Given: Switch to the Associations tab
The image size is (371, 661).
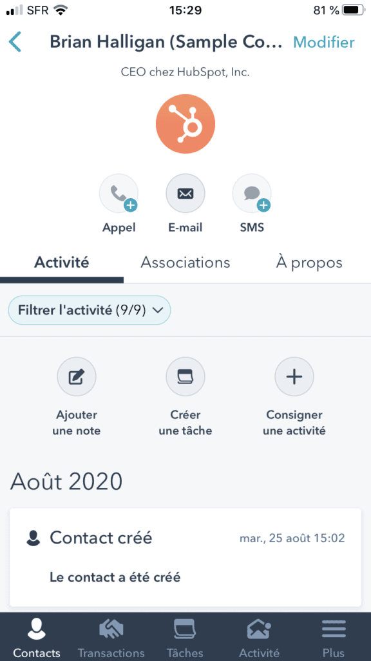Looking at the screenshot, I should 185,262.
